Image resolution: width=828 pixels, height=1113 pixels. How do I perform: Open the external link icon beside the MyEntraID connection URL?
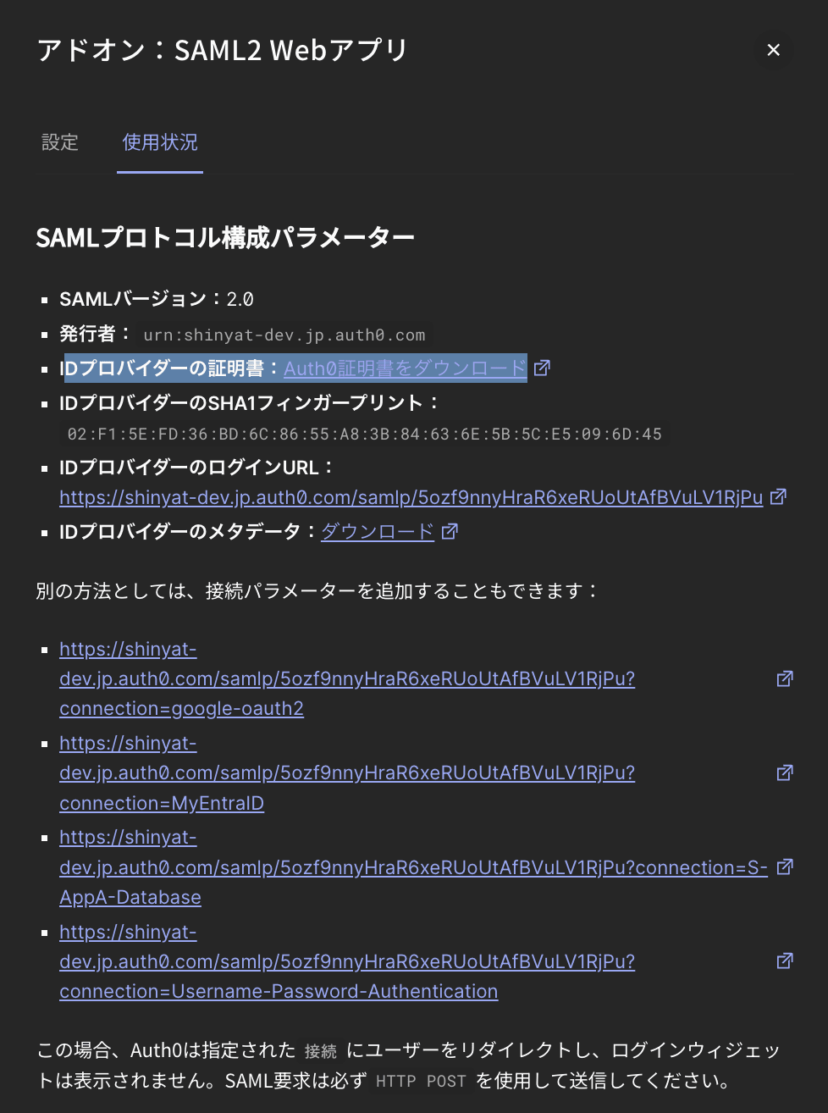point(785,772)
